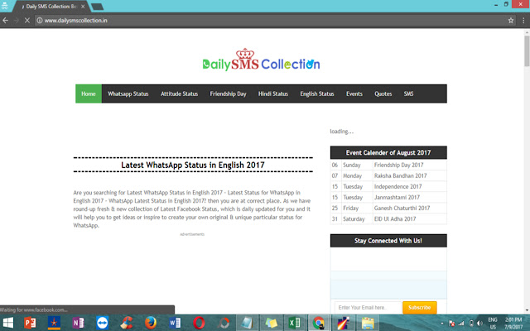This screenshot has width=530, height=331.
Task: Click the scrollbar down arrow
Action: point(527,310)
